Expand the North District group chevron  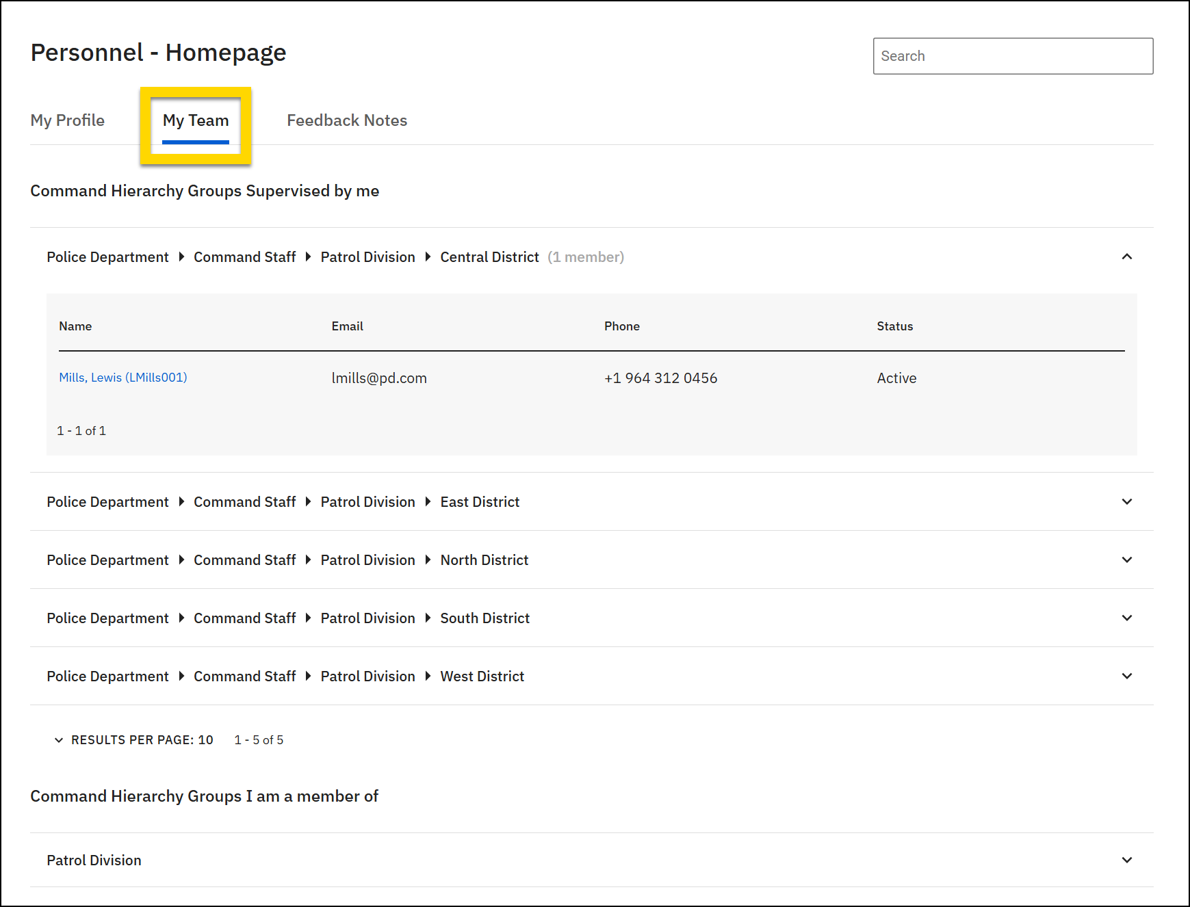pyautogui.click(x=1127, y=560)
